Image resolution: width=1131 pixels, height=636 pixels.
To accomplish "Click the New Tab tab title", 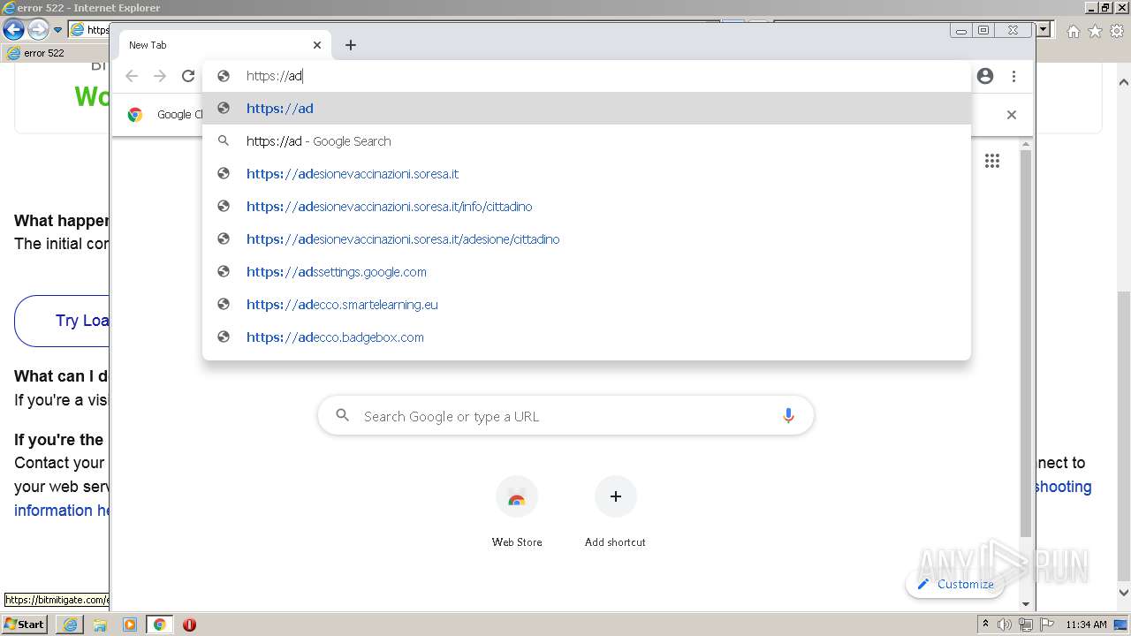I will pos(148,45).
